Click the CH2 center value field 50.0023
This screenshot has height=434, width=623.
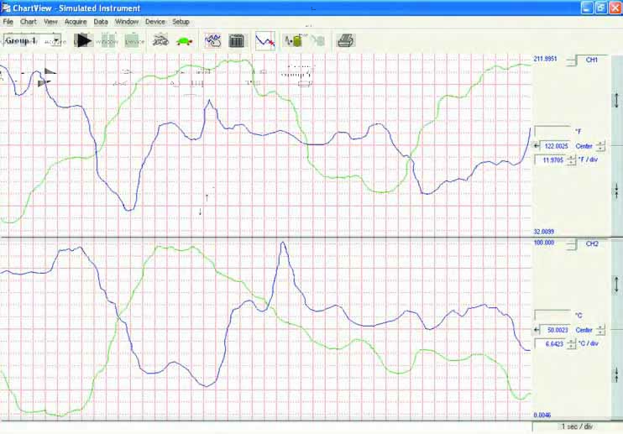(556, 330)
